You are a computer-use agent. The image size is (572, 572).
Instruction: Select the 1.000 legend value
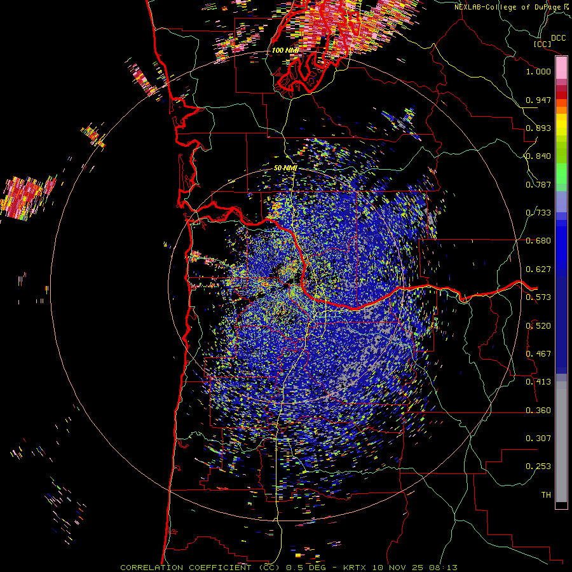[538, 71]
